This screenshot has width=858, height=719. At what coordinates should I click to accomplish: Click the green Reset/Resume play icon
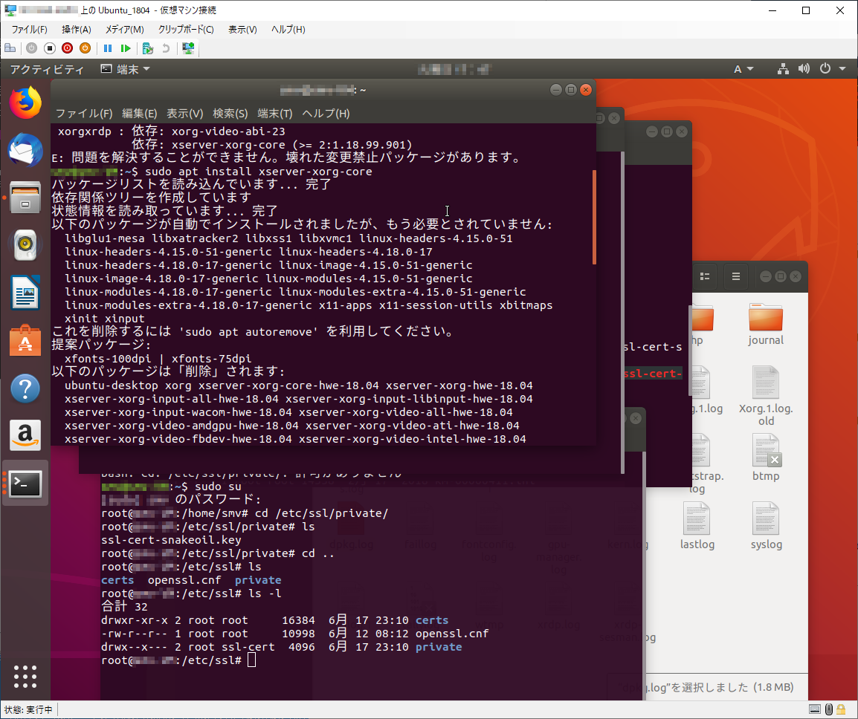[126, 48]
